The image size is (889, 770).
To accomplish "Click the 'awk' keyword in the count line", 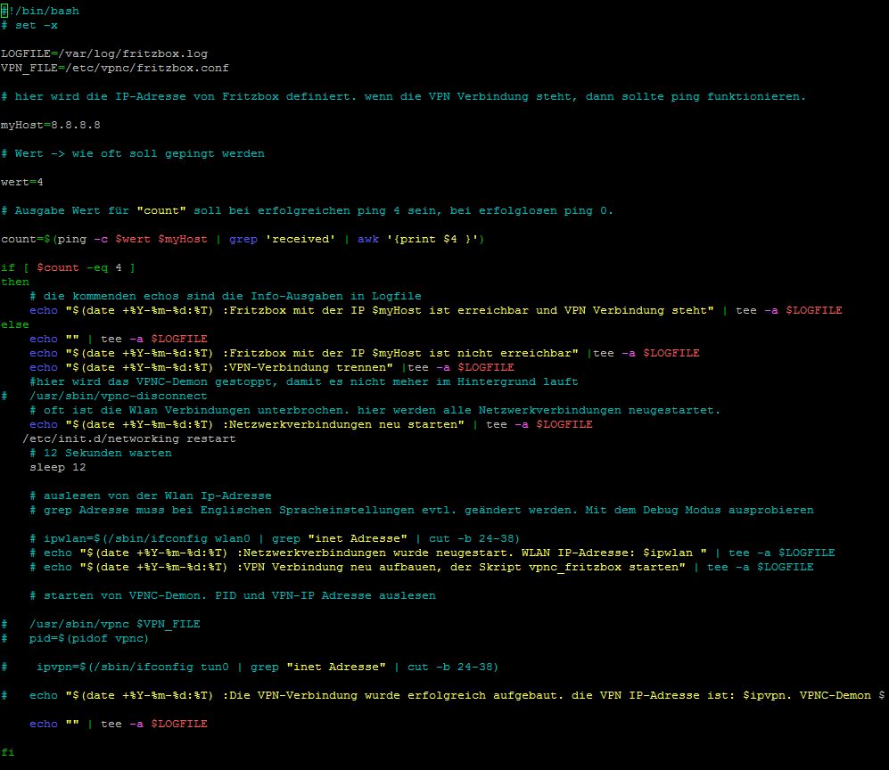I will point(368,239).
